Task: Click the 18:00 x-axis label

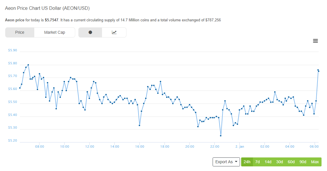Action: [165, 146]
